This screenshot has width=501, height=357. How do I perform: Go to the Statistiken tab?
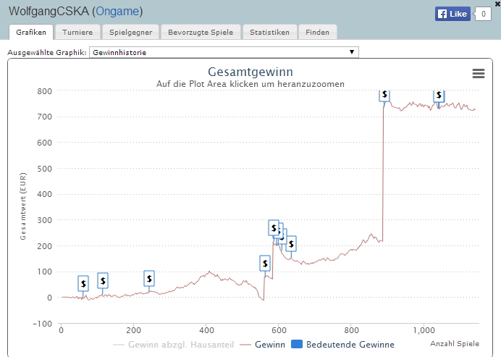[269, 33]
